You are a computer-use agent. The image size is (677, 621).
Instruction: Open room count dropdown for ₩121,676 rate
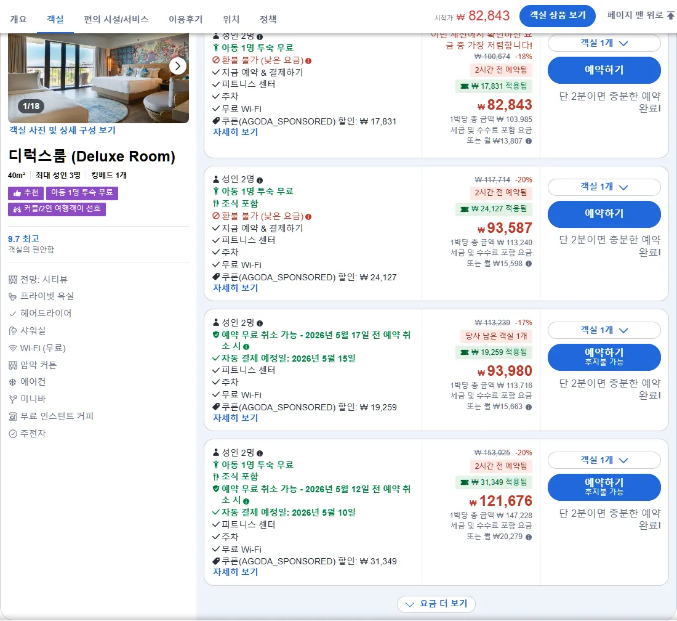[604, 460]
